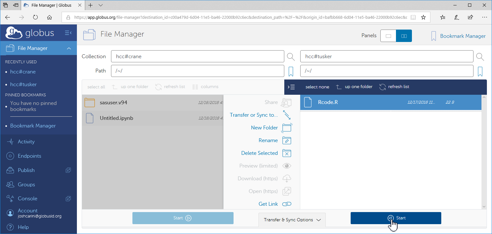Image resolution: width=492 pixels, height=234 pixels.
Task: Switch to single panel view
Action: pos(388,36)
